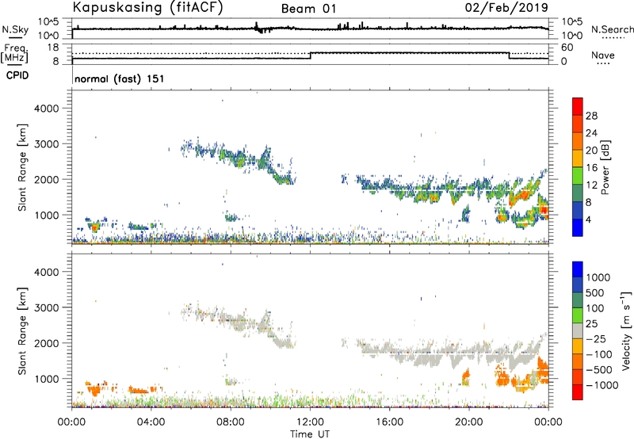Click the 'Power [dB]' colorbar title
The width and height of the screenshot is (634, 439).
(x=605, y=167)
